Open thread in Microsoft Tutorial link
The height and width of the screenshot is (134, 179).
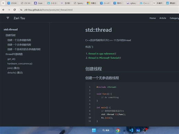pos(104,58)
